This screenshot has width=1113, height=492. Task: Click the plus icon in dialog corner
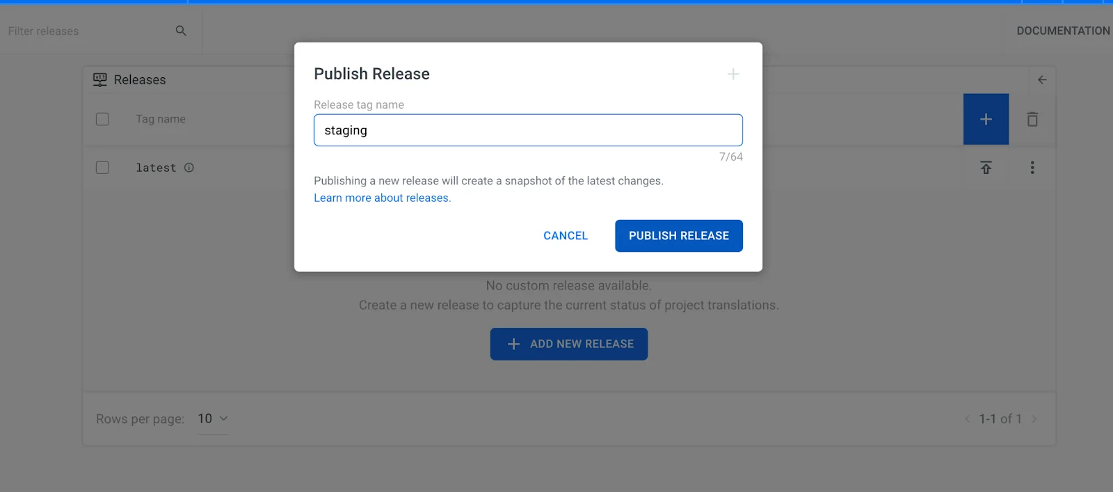point(732,74)
